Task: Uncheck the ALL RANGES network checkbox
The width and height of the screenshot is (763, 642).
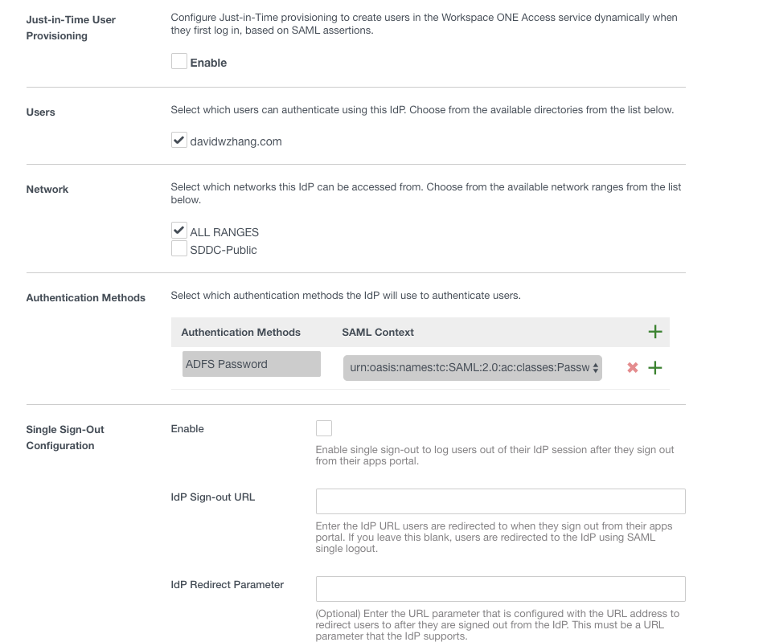Action: [179, 231]
